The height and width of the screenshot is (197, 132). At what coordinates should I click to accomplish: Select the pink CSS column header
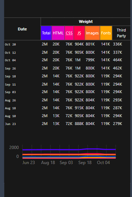pos(69,33)
